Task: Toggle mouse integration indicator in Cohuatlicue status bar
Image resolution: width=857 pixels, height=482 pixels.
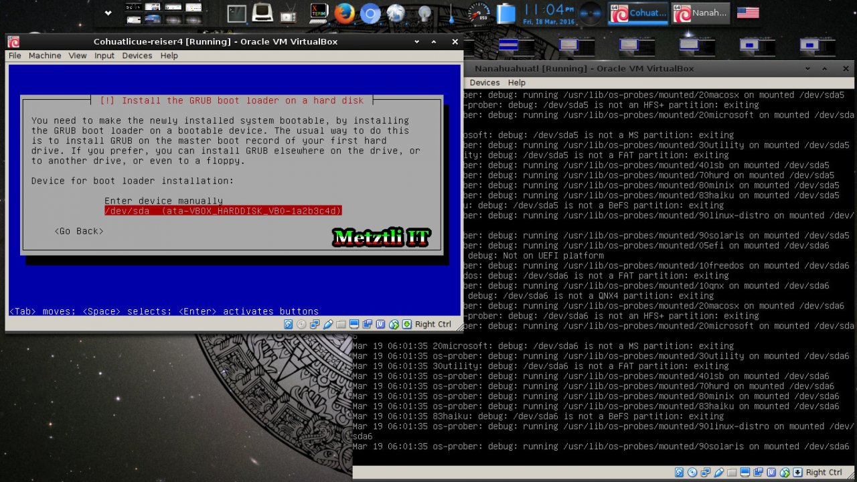Action: coord(394,324)
